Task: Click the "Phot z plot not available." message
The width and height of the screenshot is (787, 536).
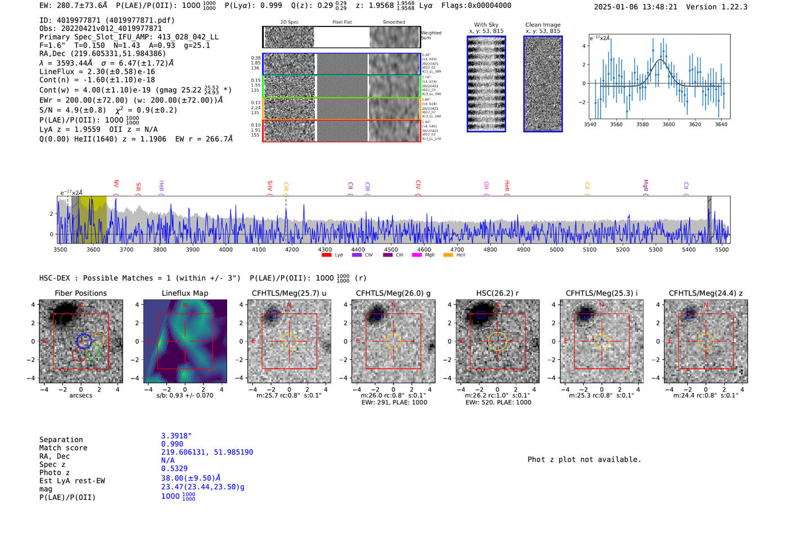Action: click(584, 460)
